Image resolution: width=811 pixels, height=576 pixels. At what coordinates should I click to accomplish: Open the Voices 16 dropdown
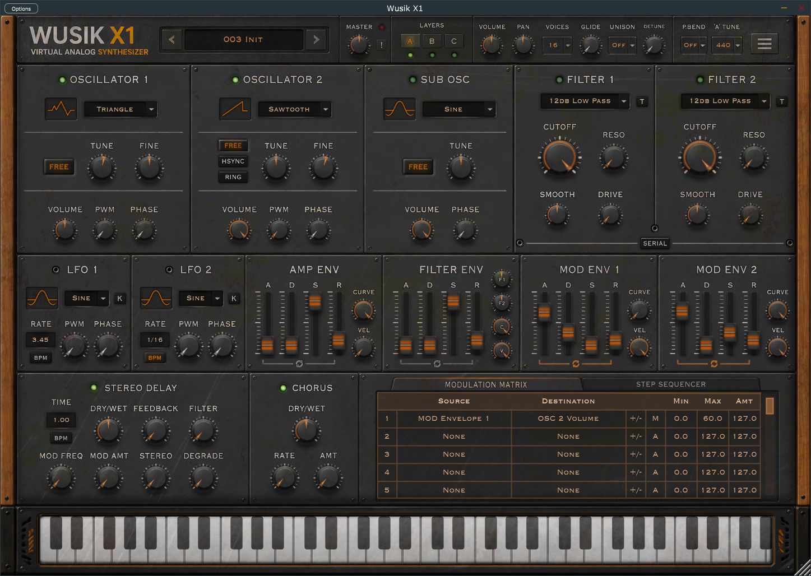click(x=557, y=45)
